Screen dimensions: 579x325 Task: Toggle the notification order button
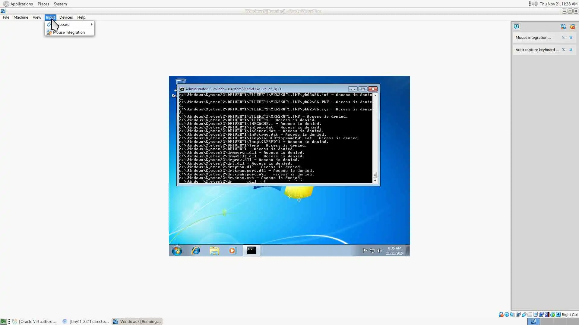(563, 27)
